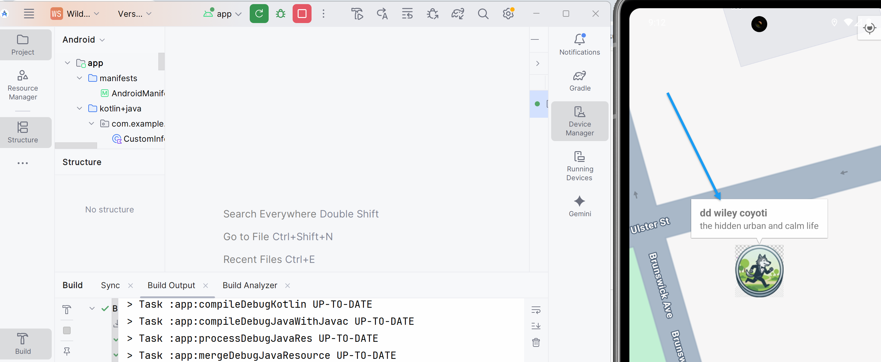
Task: Clear Build Output with the trash icon
Action: [536, 342]
